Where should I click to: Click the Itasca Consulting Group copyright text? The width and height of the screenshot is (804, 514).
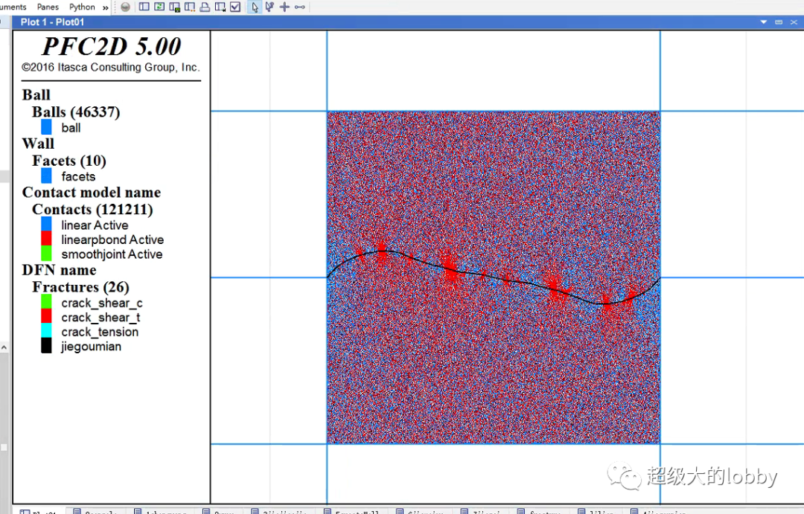[111, 67]
